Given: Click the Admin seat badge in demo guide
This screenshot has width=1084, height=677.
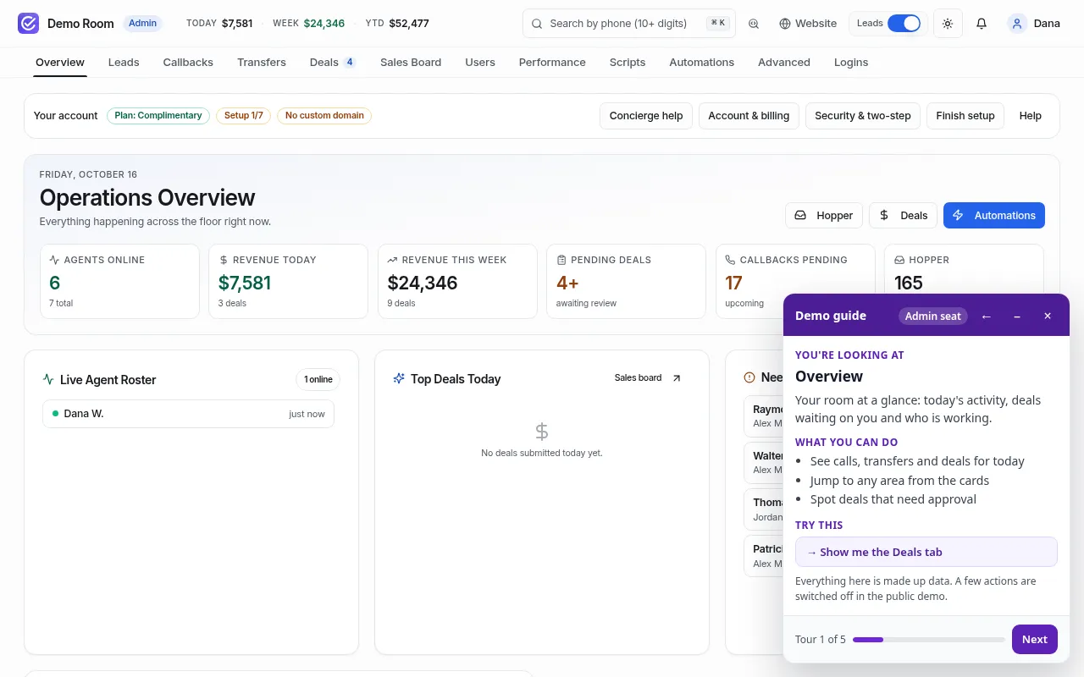Looking at the screenshot, I should click(x=933, y=316).
